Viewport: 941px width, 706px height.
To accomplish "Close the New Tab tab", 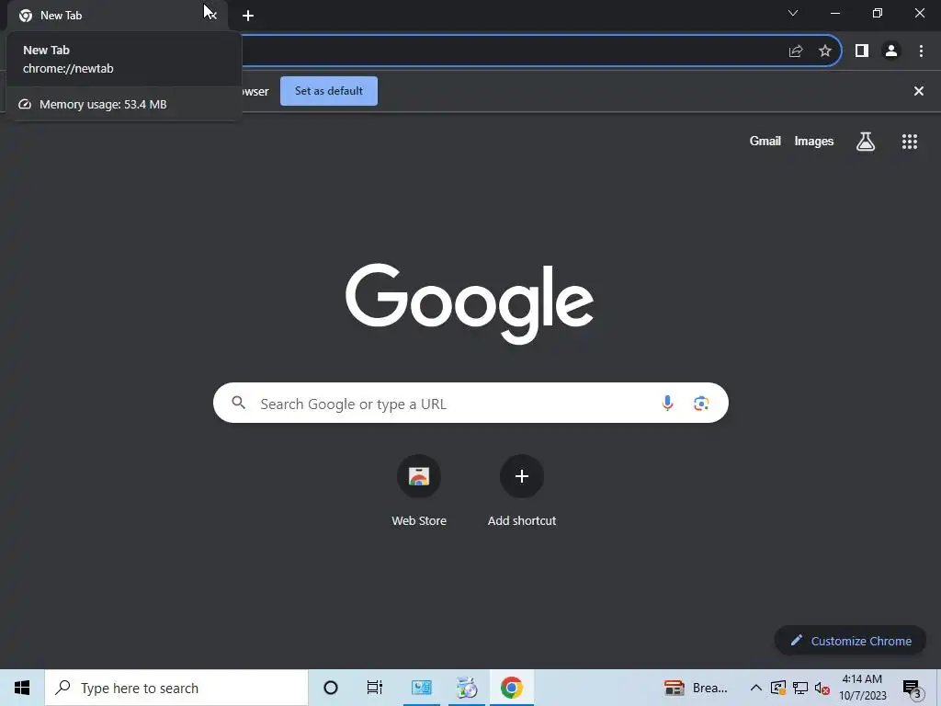I will 211,15.
